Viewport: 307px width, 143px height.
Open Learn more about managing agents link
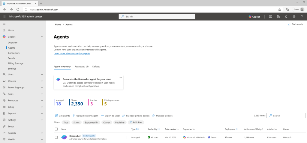[72, 53]
